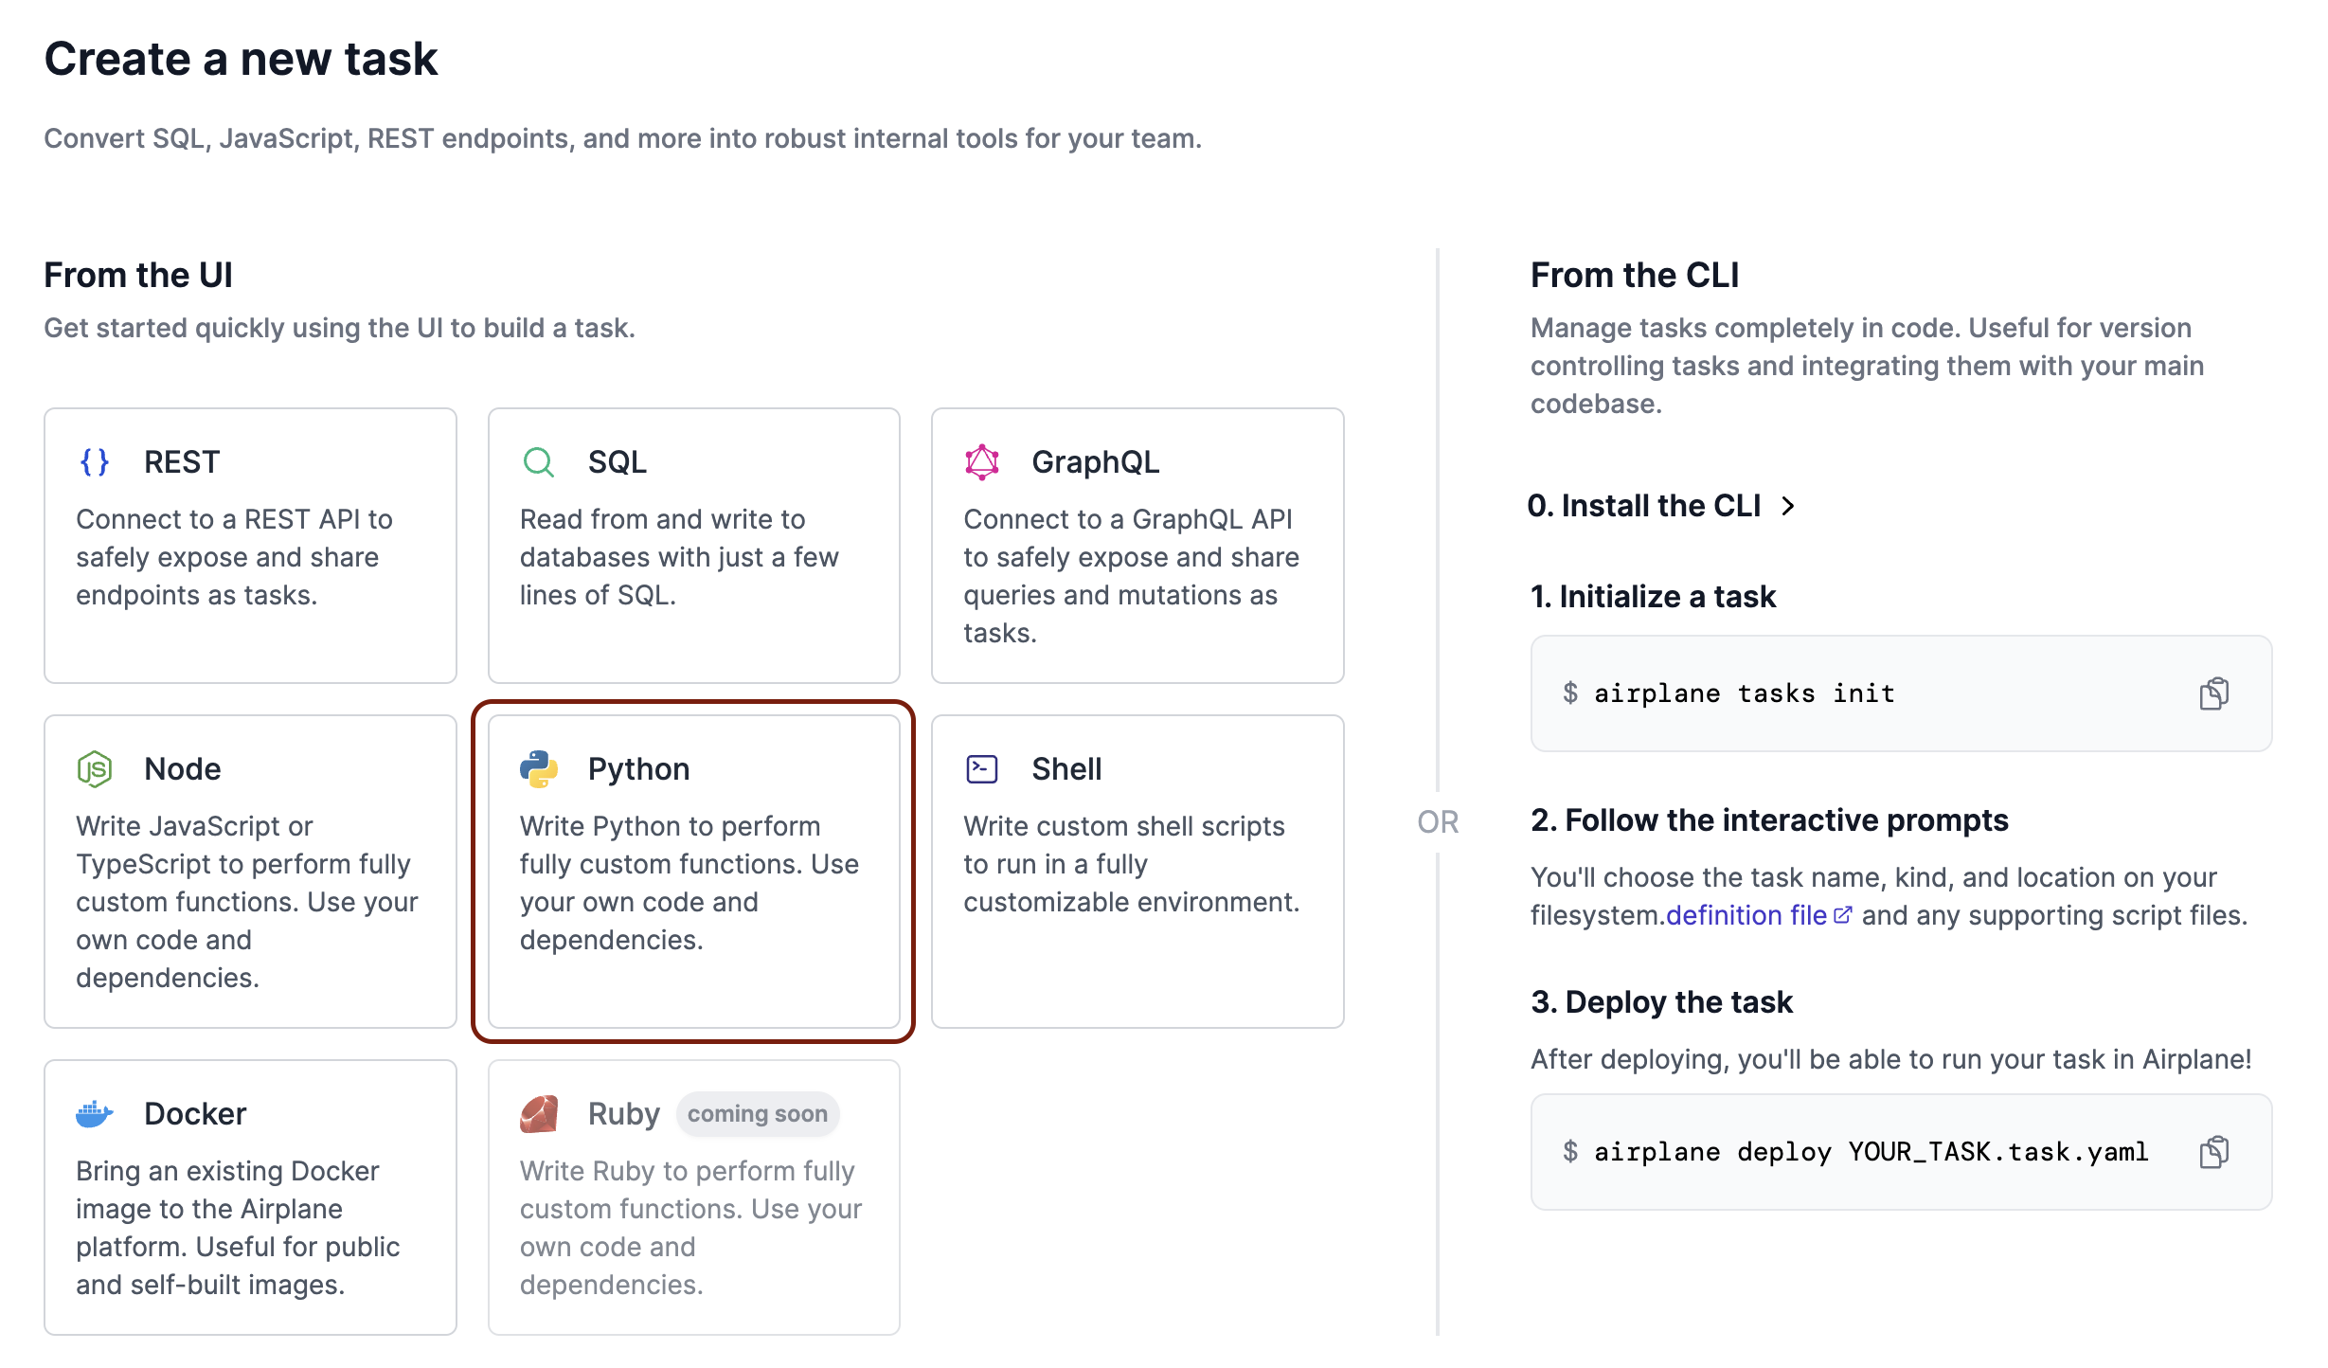
Task: Click the external link icon next to definition file
Action: [1842, 915]
